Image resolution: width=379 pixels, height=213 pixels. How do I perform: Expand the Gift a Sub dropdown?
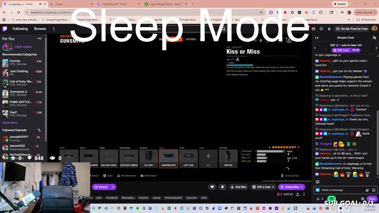click(273, 187)
